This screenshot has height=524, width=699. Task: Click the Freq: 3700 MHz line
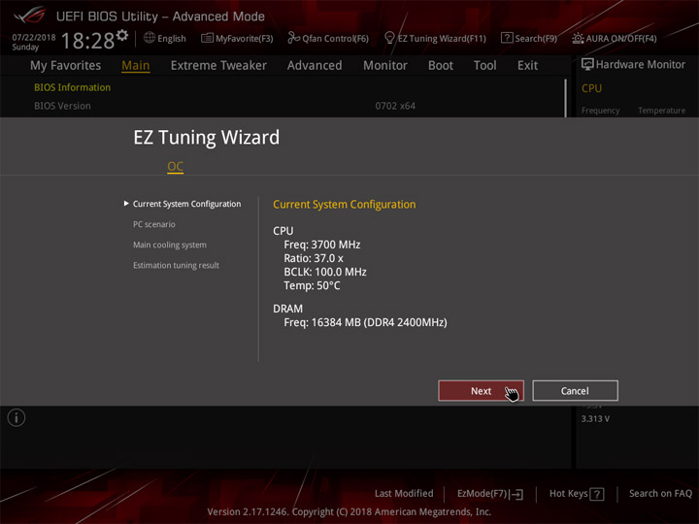pyautogui.click(x=322, y=245)
